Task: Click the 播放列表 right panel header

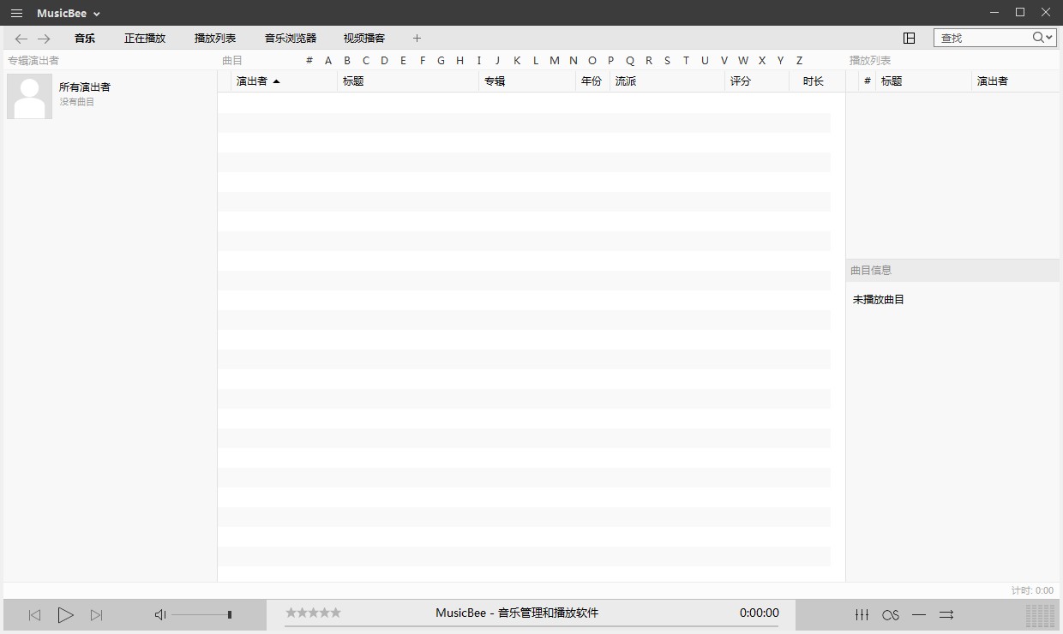Action: coord(870,61)
